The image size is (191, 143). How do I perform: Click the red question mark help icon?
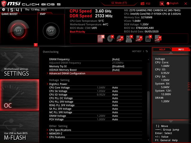[36, 45]
